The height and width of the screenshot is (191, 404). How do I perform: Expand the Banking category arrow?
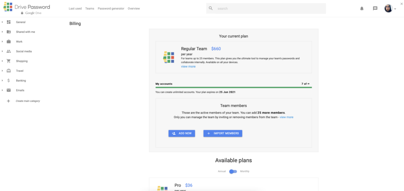(x=2, y=81)
